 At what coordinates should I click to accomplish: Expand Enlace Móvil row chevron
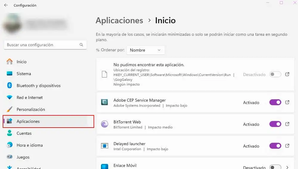pos(287,167)
